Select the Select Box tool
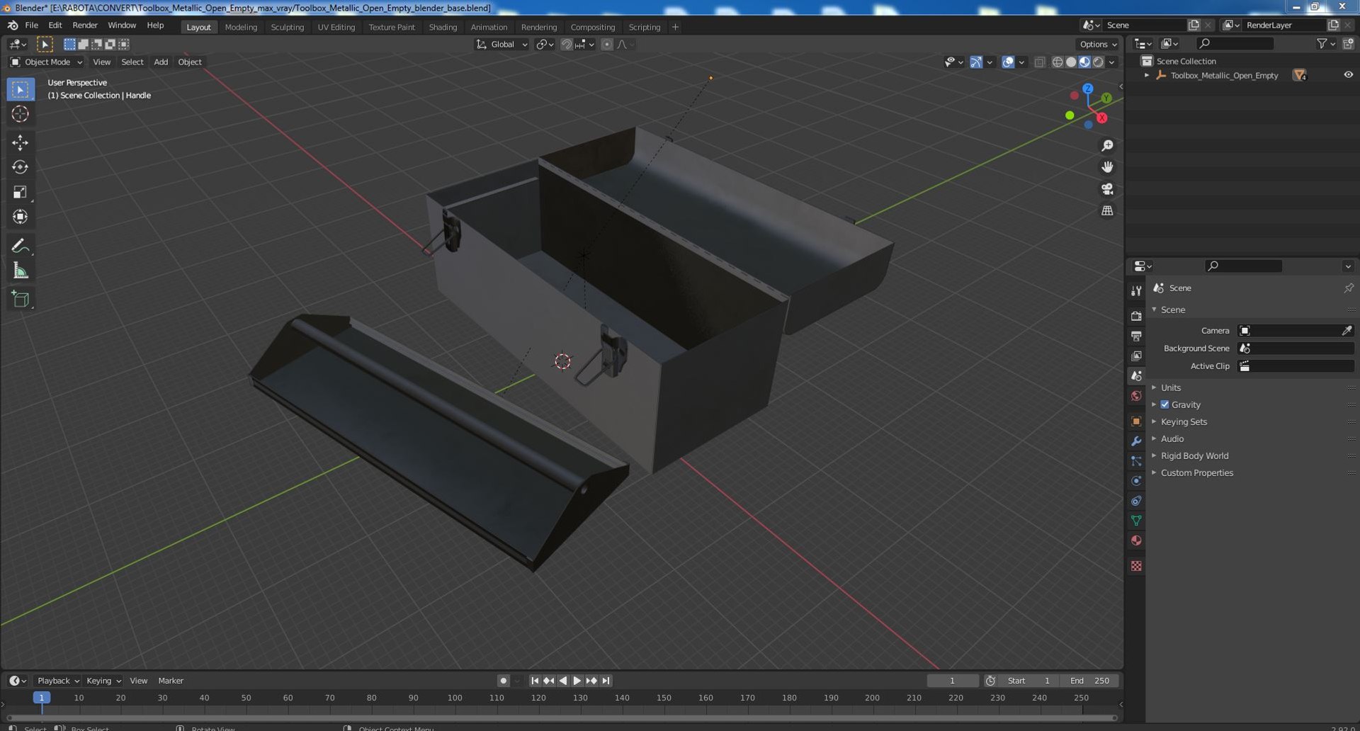 click(21, 89)
